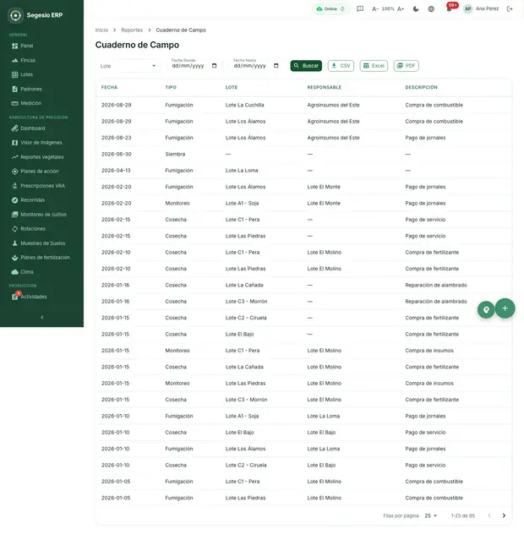Image resolution: width=524 pixels, height=534 pixels.
Task: Click the map pin floating button
Action: click(486, 309)
